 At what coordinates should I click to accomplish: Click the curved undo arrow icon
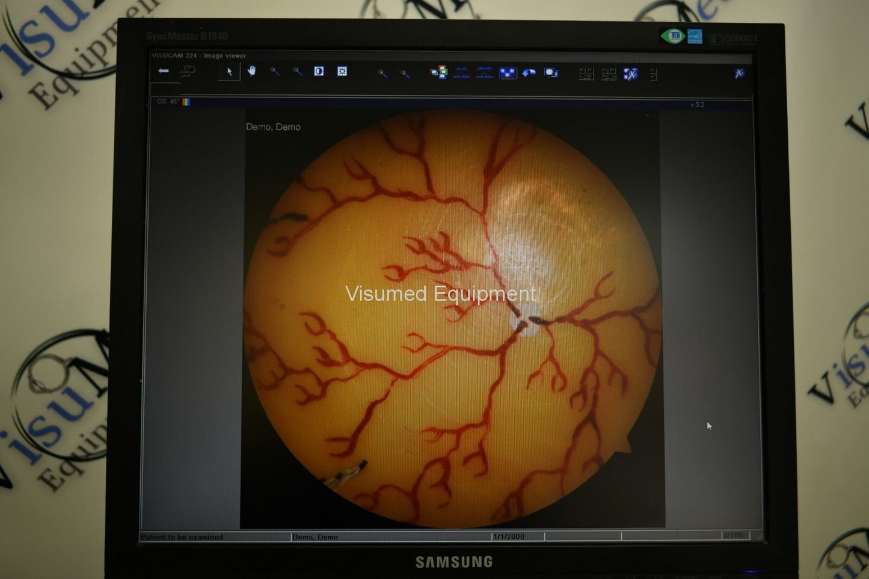[x=529, y=73]
